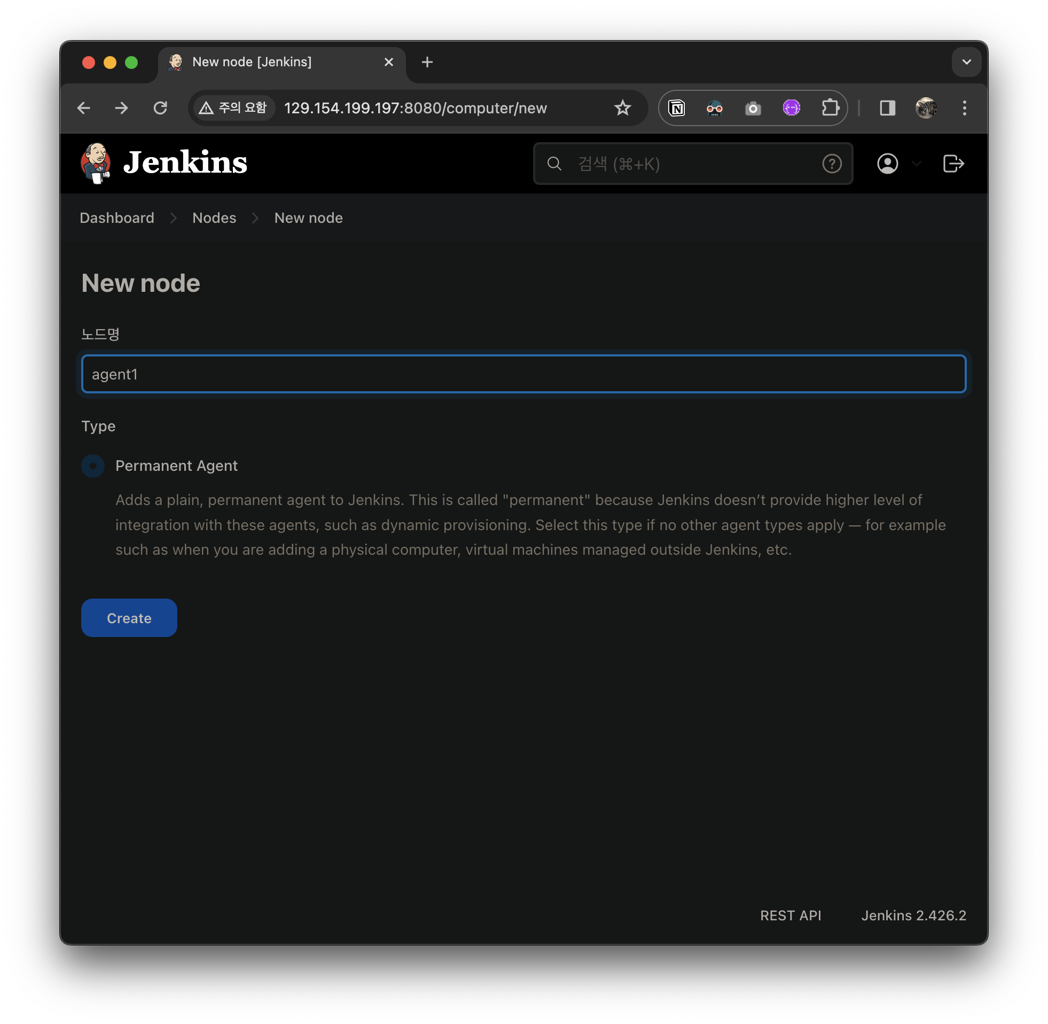Go to Dashboard breadcrumb

116,218
